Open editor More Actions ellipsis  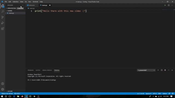tap(172, 5)
